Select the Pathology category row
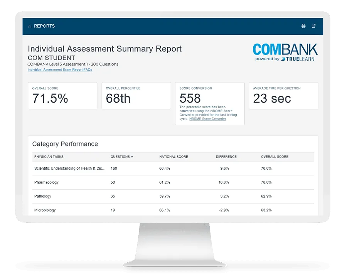This screenshot has width=347, height=280. (x=42, y=196)
